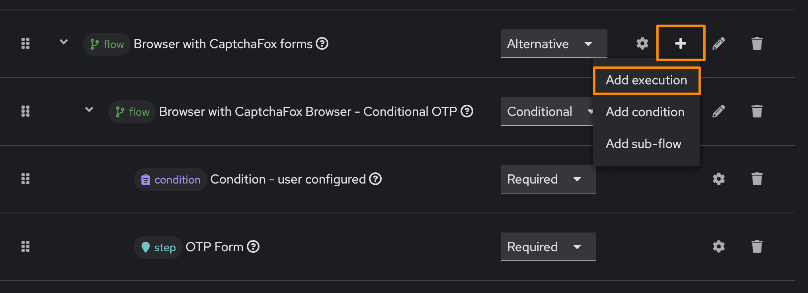
Task: Open settings gear for OTP Form step
Action: [718, 246]
